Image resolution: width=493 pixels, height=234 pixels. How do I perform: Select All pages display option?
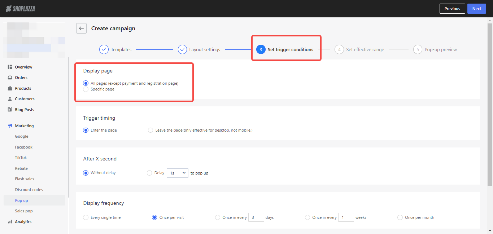[86, 83]
